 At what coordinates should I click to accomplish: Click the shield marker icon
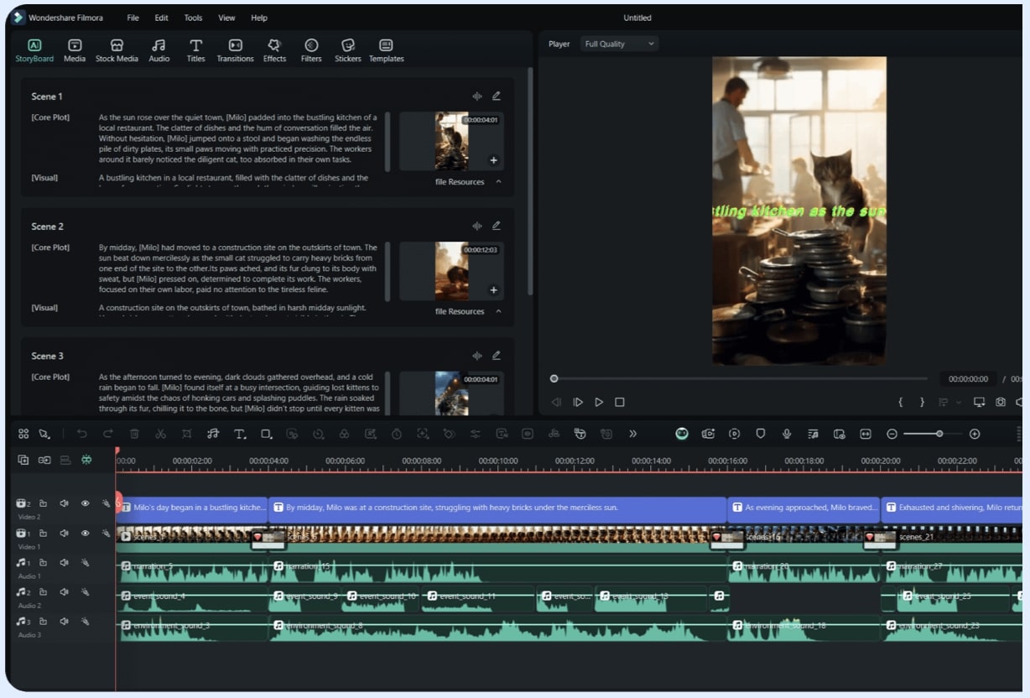tap(761, 434)
